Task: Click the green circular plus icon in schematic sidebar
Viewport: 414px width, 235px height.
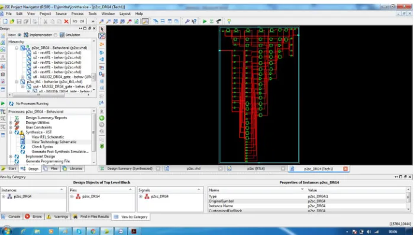Action: click(102, 118)
